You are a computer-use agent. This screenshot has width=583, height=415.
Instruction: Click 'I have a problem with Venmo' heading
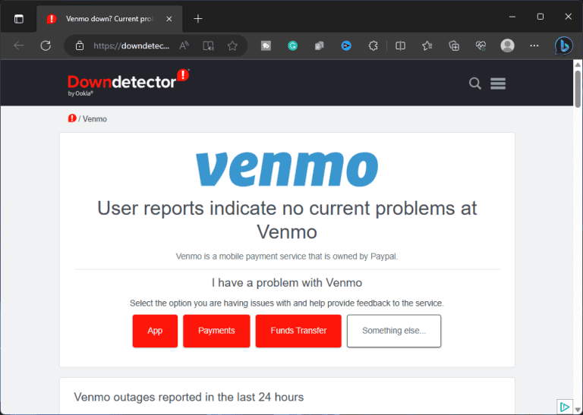click(x=287, y=283)
